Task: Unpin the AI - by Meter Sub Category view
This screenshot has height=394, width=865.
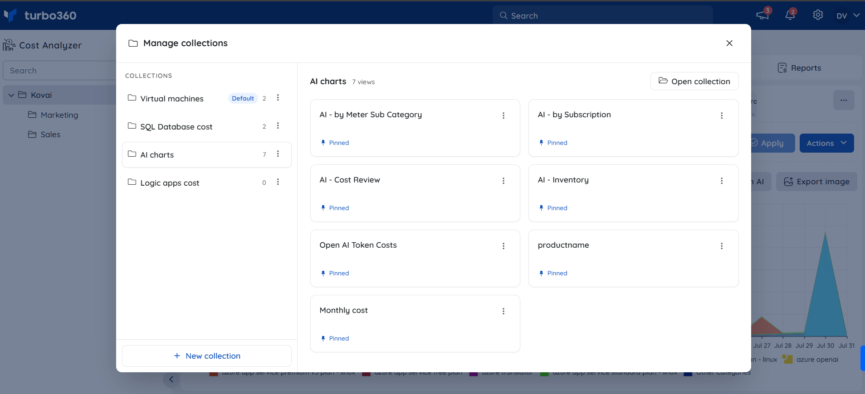Action: [335, 143]
